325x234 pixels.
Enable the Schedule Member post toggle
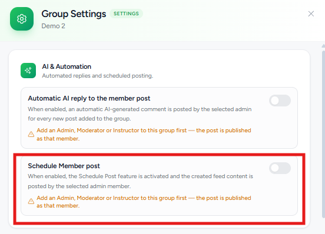tap(280, 168)
